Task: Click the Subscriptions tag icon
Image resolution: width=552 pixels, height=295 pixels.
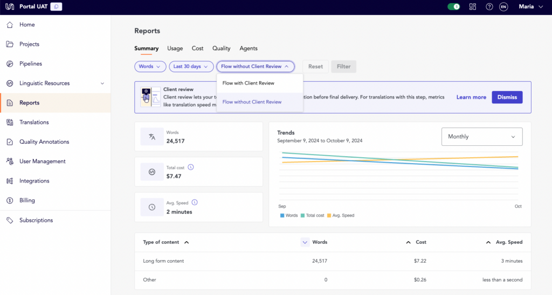Action: pyautogui.click(x=10, y=220)
